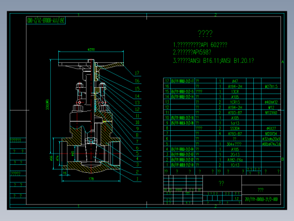
Task: Click the mirrored drawing number label at top left
Action: pyautogui.click(x=46, y=20)
